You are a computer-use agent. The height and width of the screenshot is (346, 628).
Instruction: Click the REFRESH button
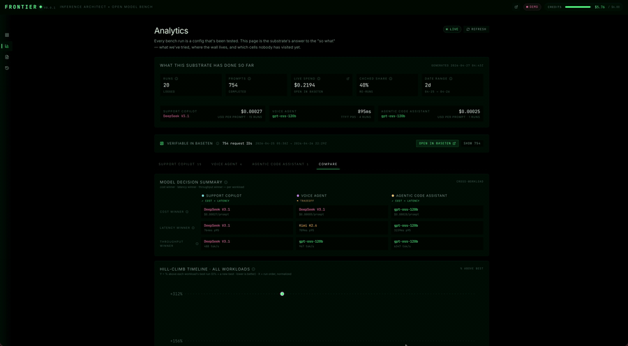point(476,29)
